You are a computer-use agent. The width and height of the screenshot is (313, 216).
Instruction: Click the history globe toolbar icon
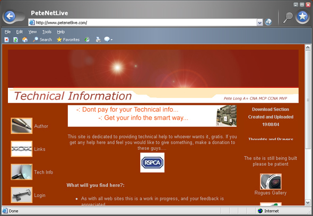point(87,40)
